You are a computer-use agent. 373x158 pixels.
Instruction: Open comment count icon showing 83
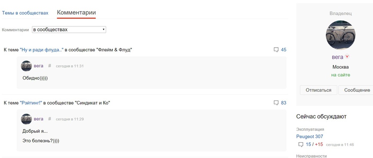click(x=276, y=103)
